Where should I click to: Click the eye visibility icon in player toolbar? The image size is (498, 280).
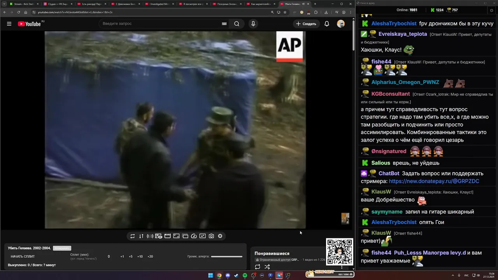tap(159, 236)
